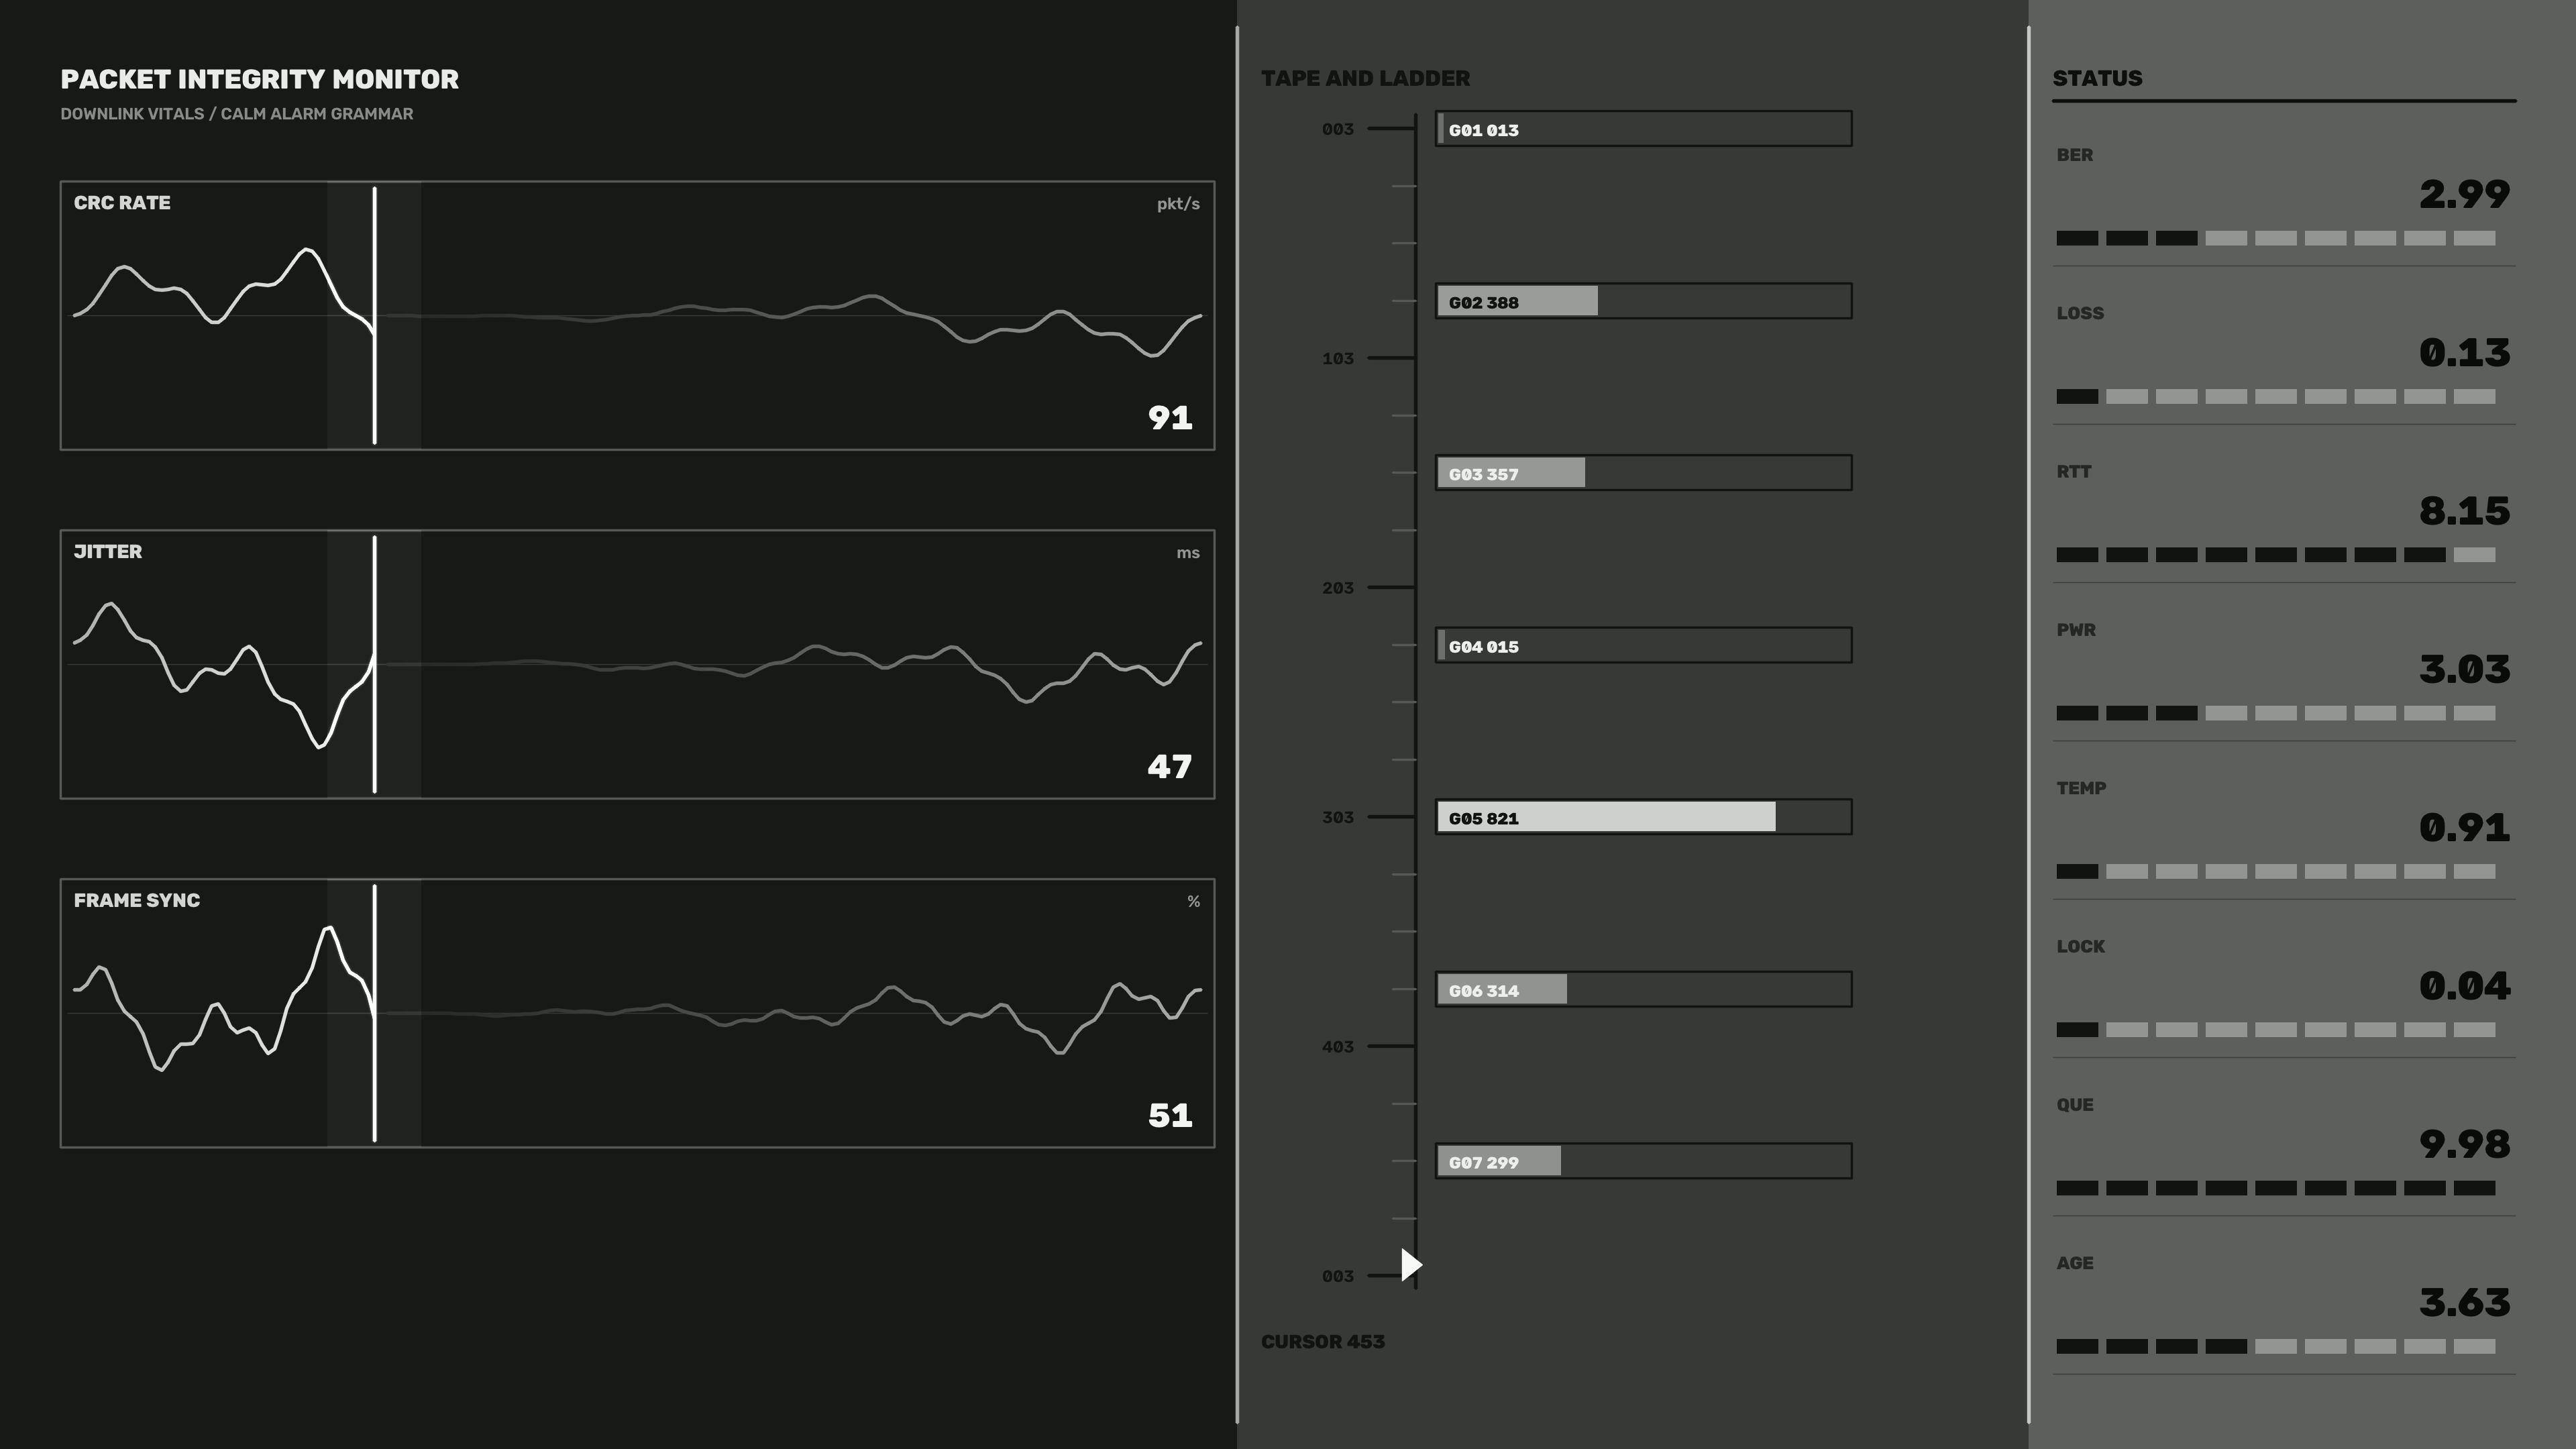Click the CRC RATE readout 91
The image size is (2576, 1449).
point(1170,417)
